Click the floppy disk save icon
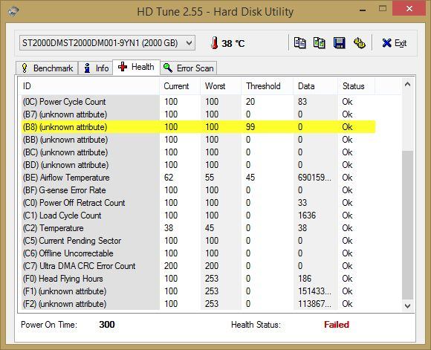Viewport: 431px width, 350px height. tap(339, 43)
